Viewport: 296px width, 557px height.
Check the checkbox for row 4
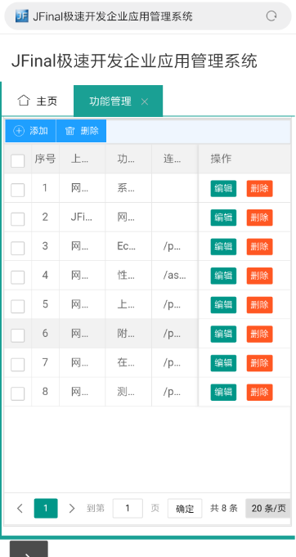click(18, 277)
